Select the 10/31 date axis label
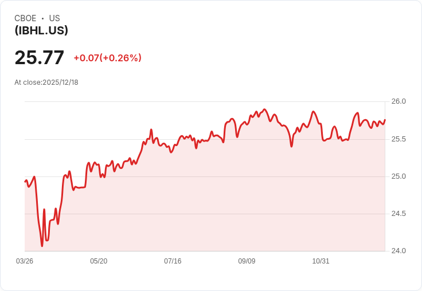422x291 pixels. tap(321, 261)
